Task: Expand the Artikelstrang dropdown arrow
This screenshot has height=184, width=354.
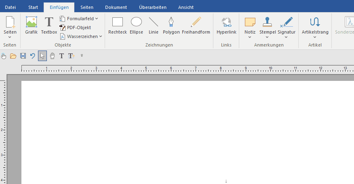Action: coord(315,37)
